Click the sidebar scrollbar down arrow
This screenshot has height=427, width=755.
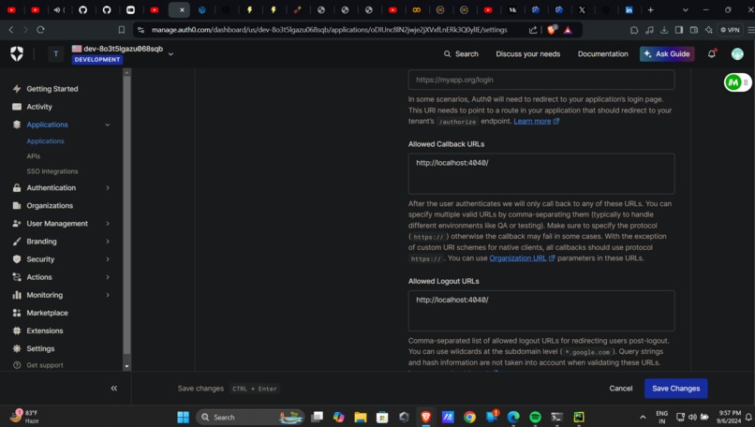click(x=126, y=366)
